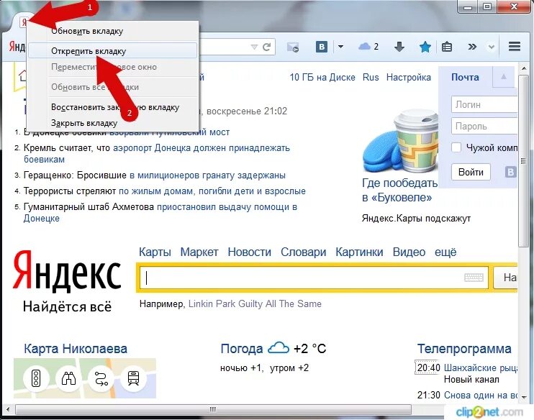The height and width of the screenshot is (420, 534).
Task: Bookmark this page with the star icon
Action: click(425, 47)
